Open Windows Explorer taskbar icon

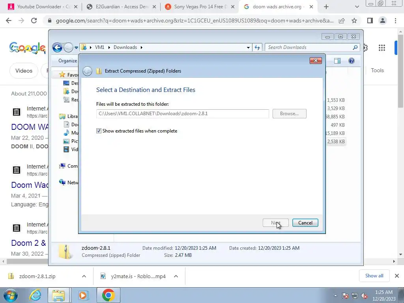pos(58,295)
